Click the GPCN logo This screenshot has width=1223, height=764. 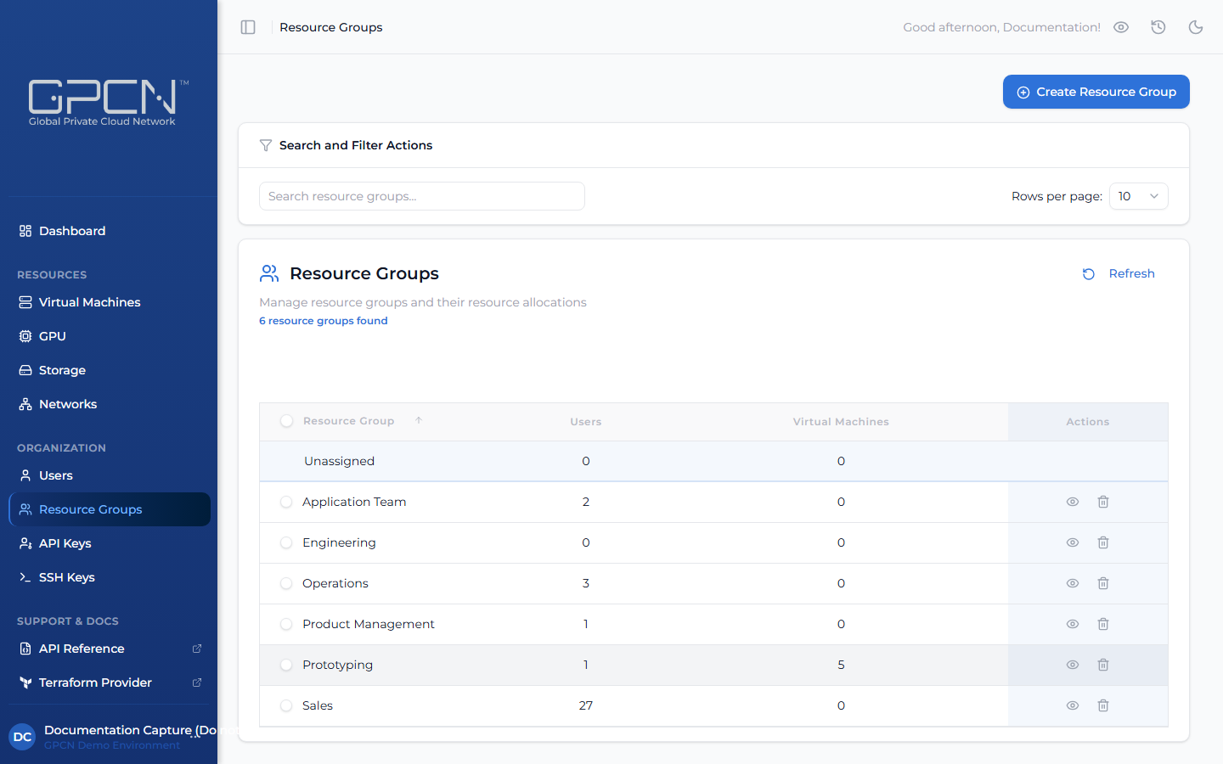point(108,102)
